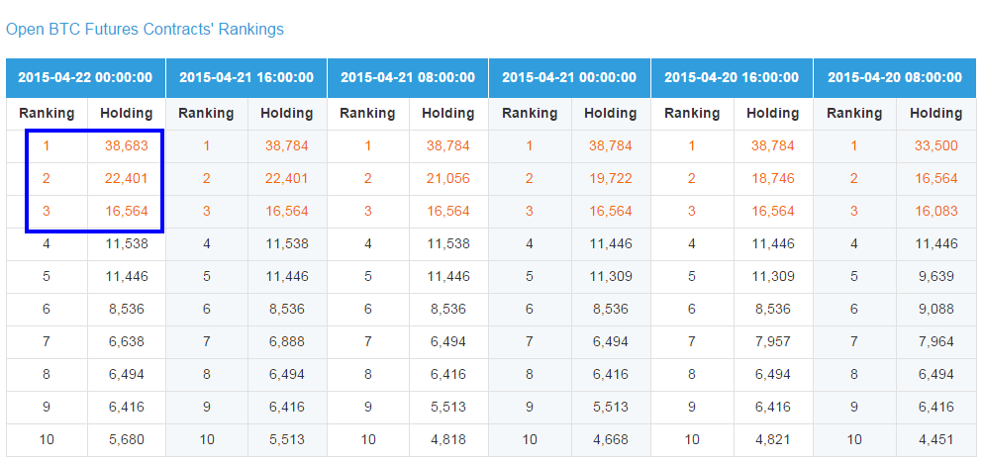Image resolution: width=984 pixels, height=461 pixels.
Task: Click 5,513 in the 2015-04-21 00:00:00 column
Action: pyautogui.click(x=610, y=407)
